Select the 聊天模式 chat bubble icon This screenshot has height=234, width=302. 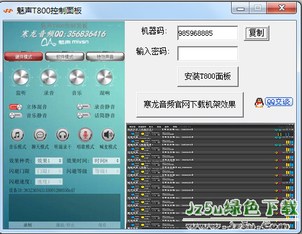point(40,135)
